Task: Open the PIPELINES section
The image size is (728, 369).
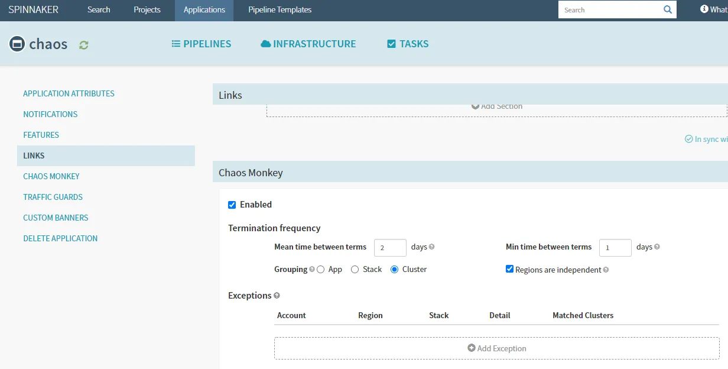Action: pyautogui.click(x=201, y=44)
